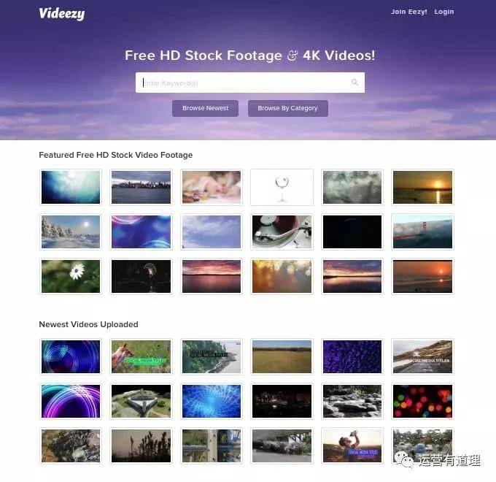Open the gray smoke clouds thumbnail
This screenshot has height=482, width=496.
coord(352,187)
